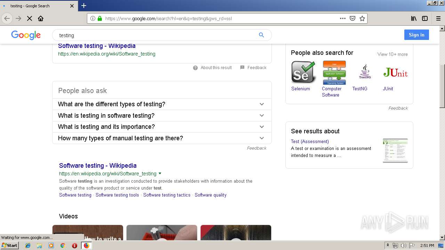Viewport: 445px width, 250px height.
Task: Open the Windows Start menu
Action: point(10,245)
